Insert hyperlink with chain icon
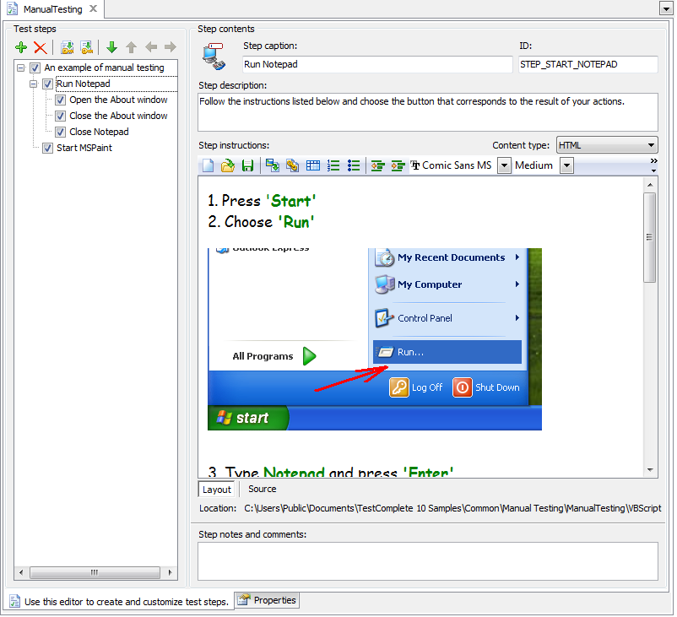677x617 pixels. [x=292, y=165]
